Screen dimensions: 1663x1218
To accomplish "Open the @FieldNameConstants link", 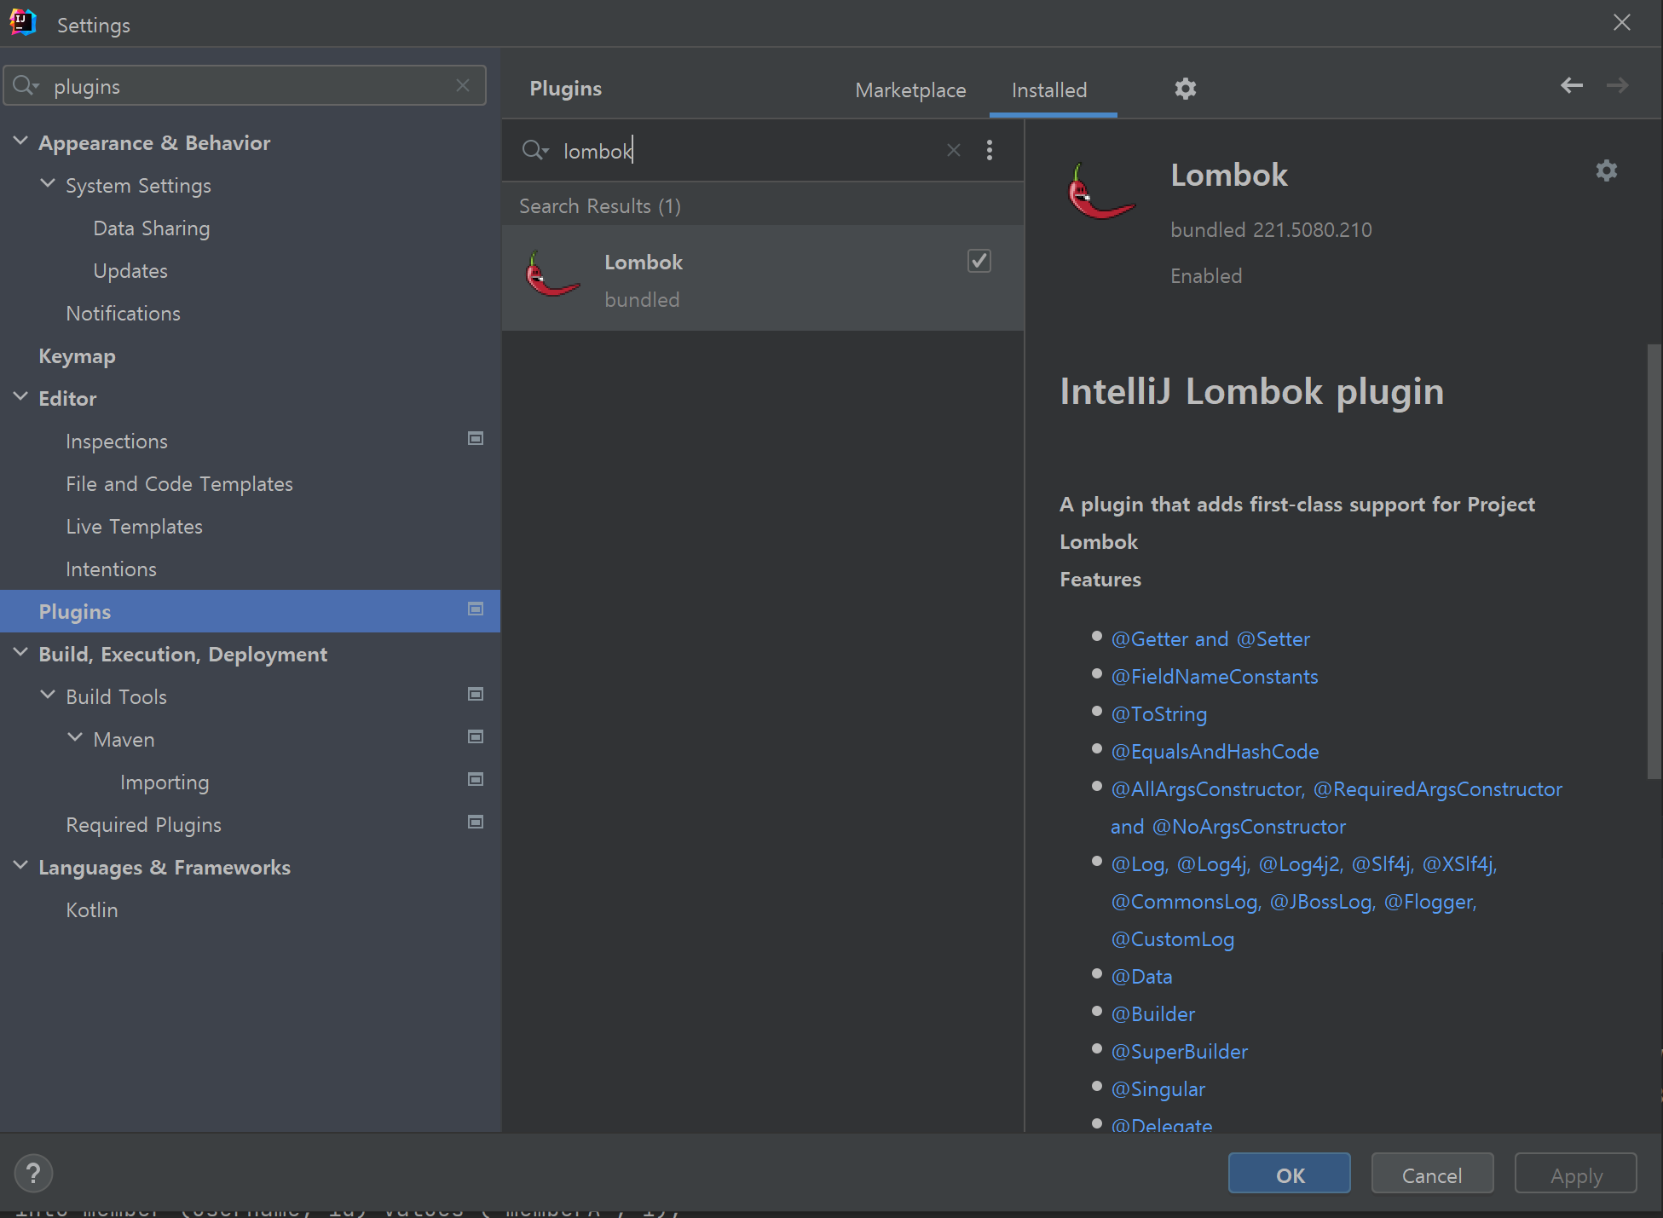I will pos(1215,677).
